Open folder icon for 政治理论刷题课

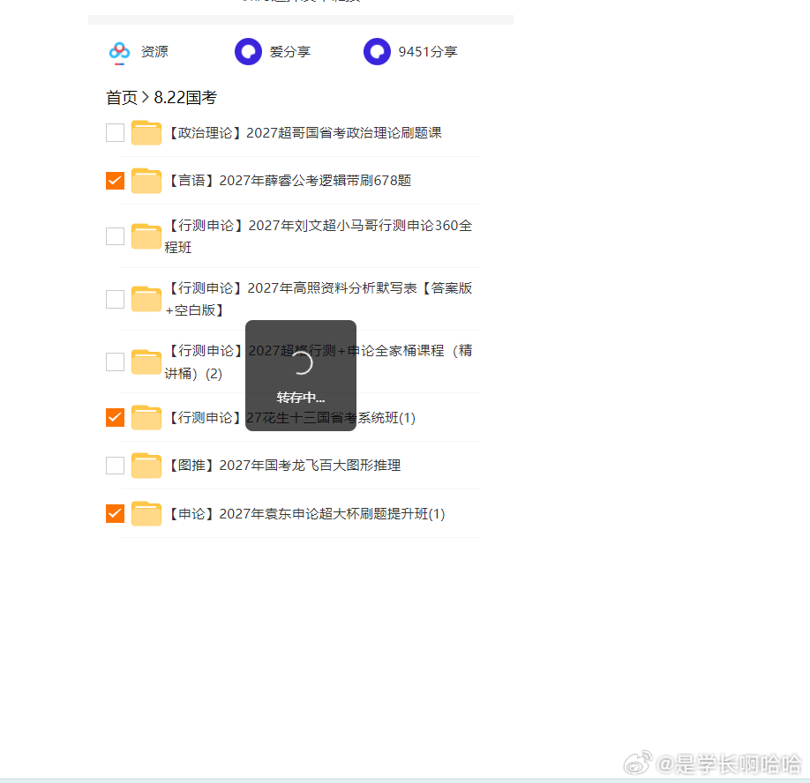coord(146,132)
